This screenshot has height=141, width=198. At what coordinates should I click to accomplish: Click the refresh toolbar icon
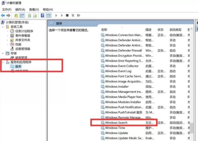(x=30, y=16)
